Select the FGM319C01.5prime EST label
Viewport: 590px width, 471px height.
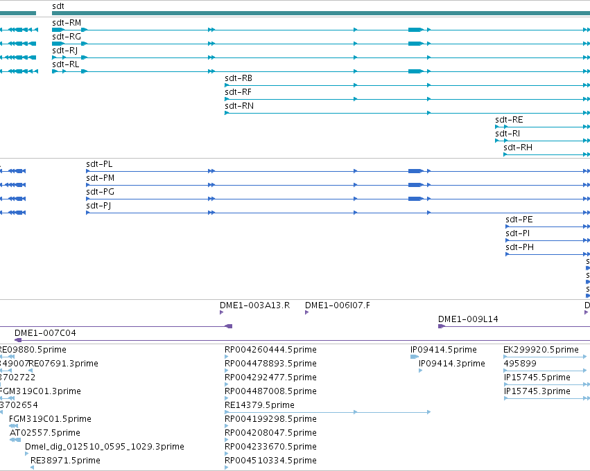click(50, 419)
